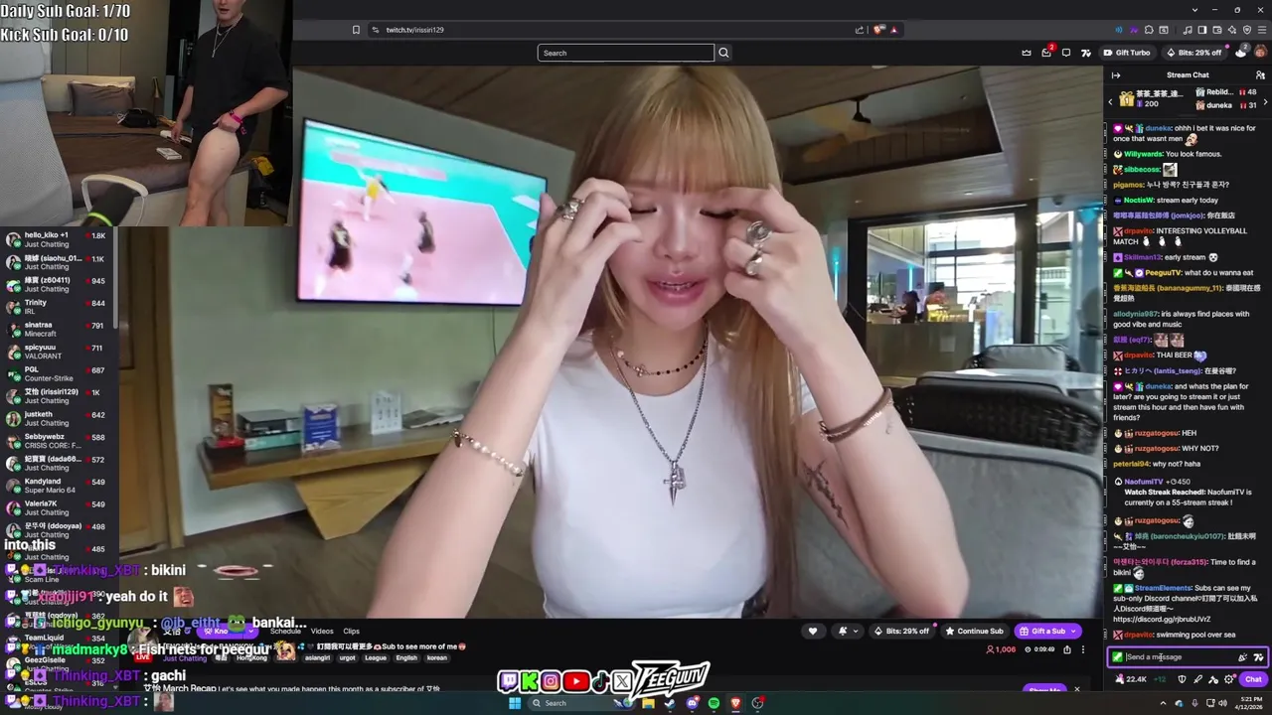Screen dimensions: 1272x715
Task: Click the Twitch Search text field
Action: 626,53
